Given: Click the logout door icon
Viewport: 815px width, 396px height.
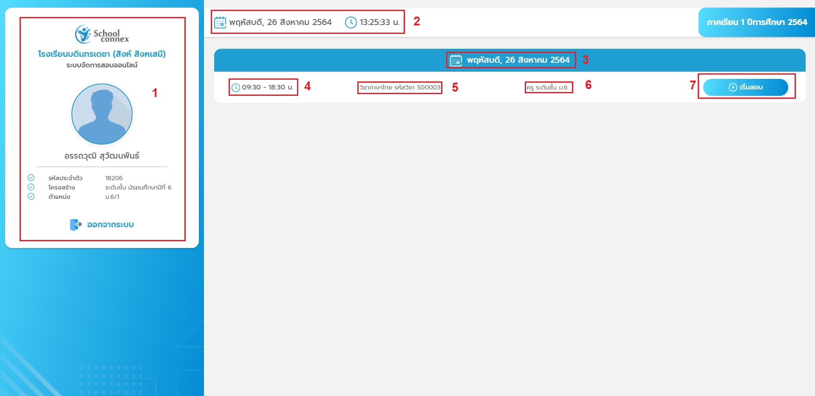Looking at the screenshot, I should click(76, 225).
